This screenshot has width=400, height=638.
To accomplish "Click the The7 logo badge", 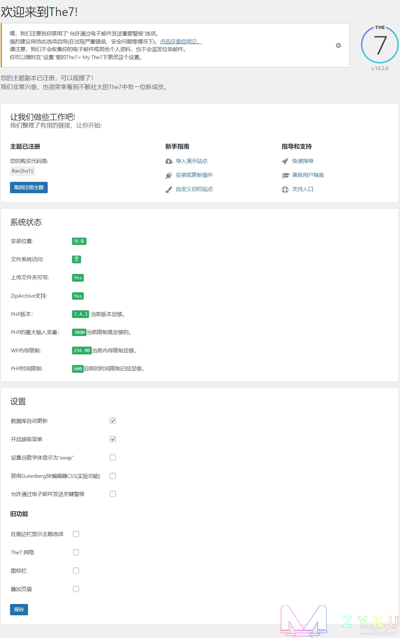I will (x=380, y=45).
